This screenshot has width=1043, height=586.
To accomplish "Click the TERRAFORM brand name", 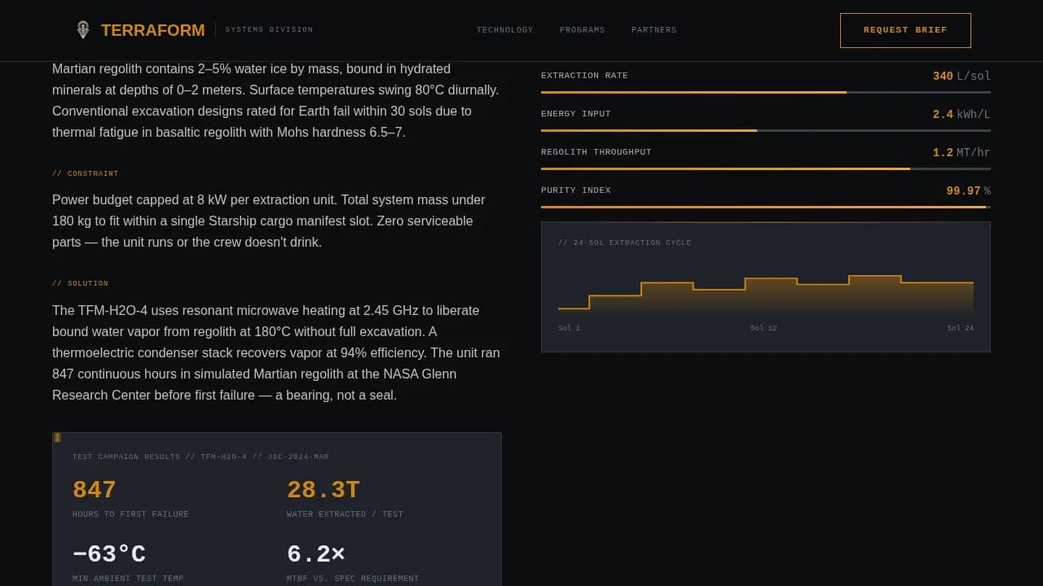I will point(152,30).
